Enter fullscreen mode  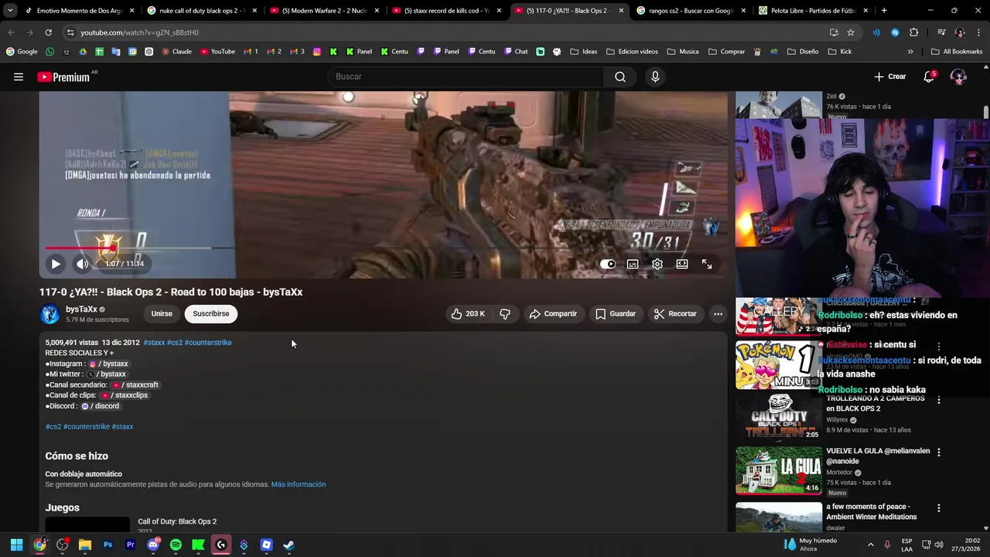[707, 264]
